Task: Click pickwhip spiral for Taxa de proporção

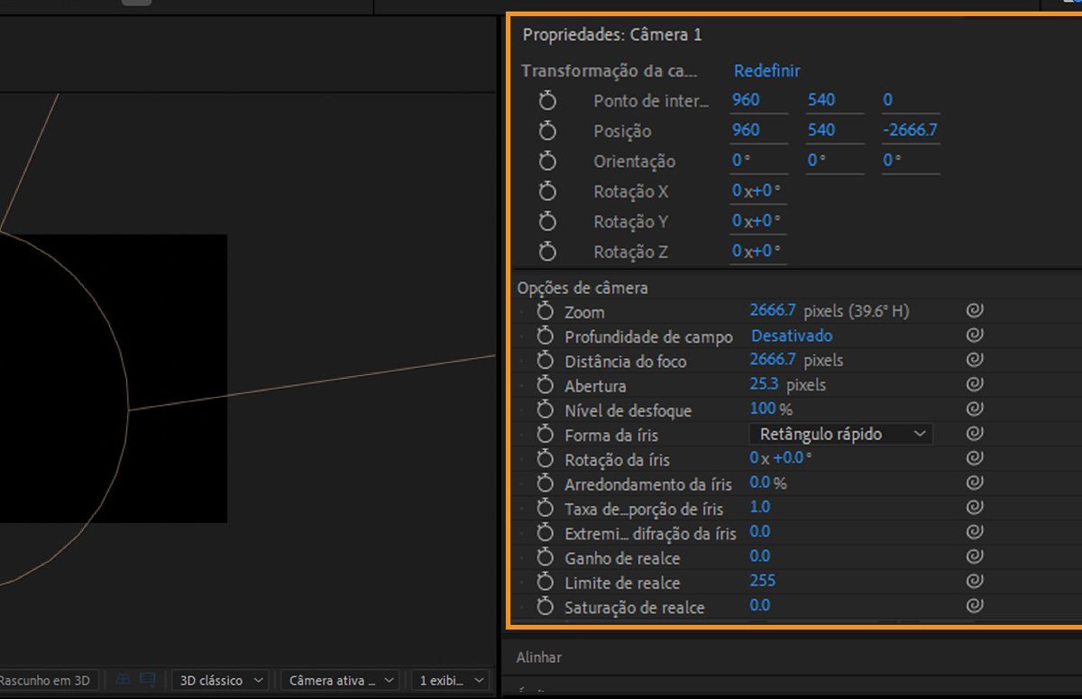Action: pos(974,508)
